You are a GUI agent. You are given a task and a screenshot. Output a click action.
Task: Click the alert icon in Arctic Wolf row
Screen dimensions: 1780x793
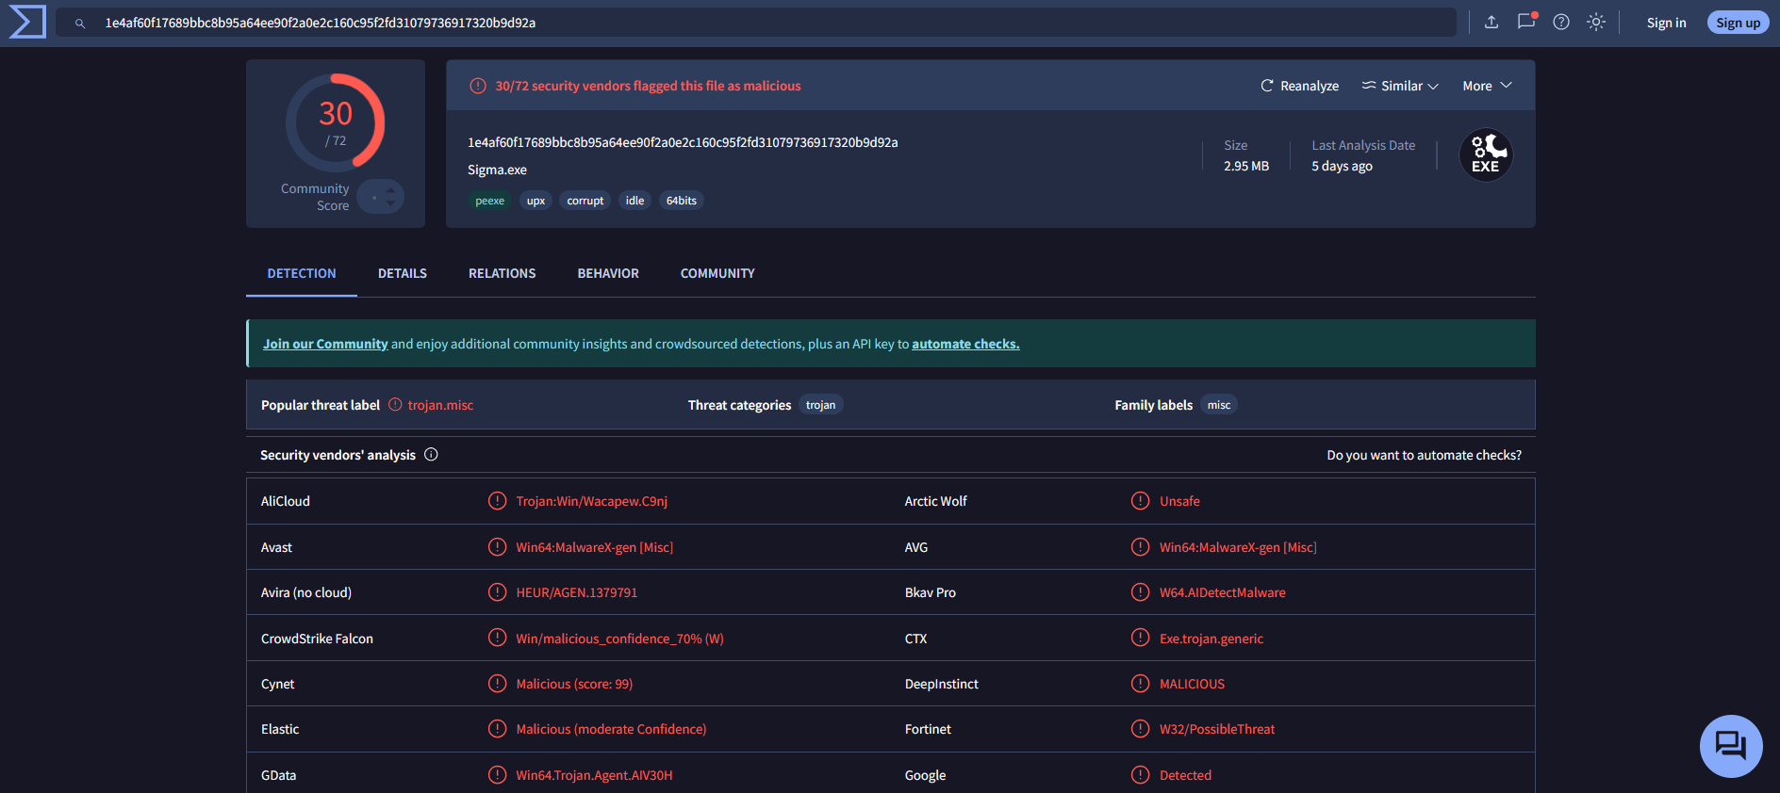tap(1140, 501)
